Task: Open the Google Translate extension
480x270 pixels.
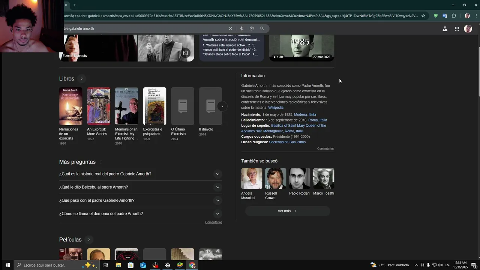Action: [444, 16]
